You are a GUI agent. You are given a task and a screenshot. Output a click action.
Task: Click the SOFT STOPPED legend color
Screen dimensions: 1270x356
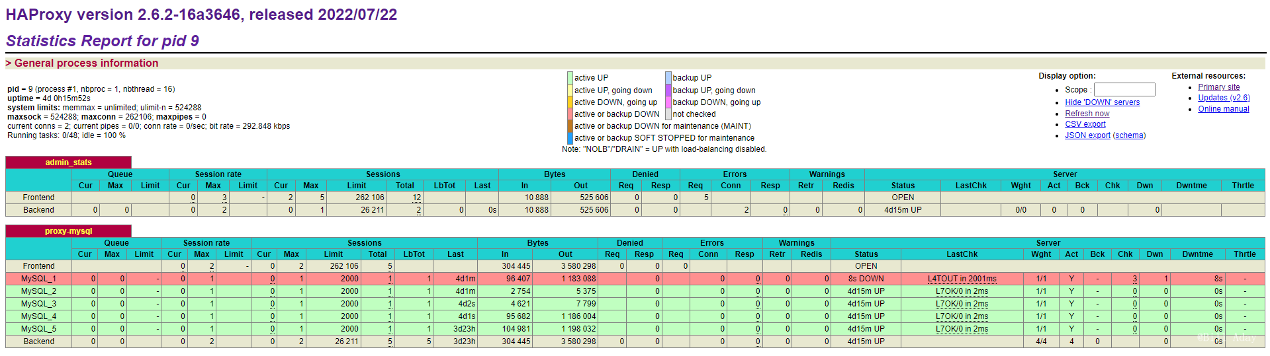pyautogui.click(x=570, y=138)
